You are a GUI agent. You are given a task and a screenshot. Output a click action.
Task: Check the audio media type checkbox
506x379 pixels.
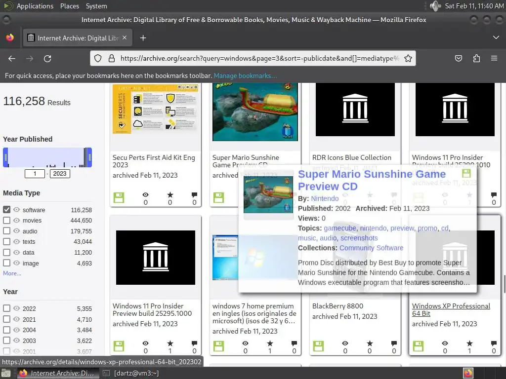[x=6, y=231]
